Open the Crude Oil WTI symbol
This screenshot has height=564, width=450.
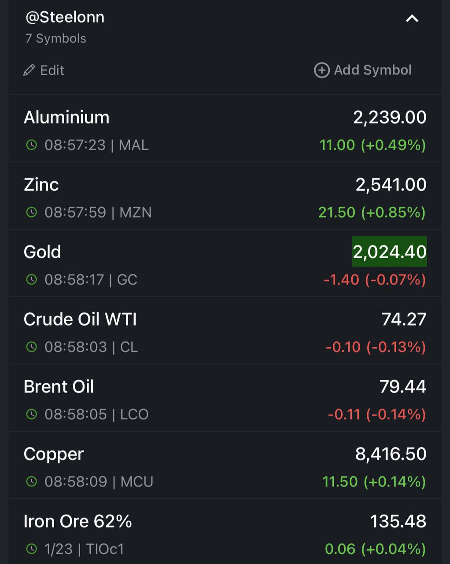click(225, 330)
